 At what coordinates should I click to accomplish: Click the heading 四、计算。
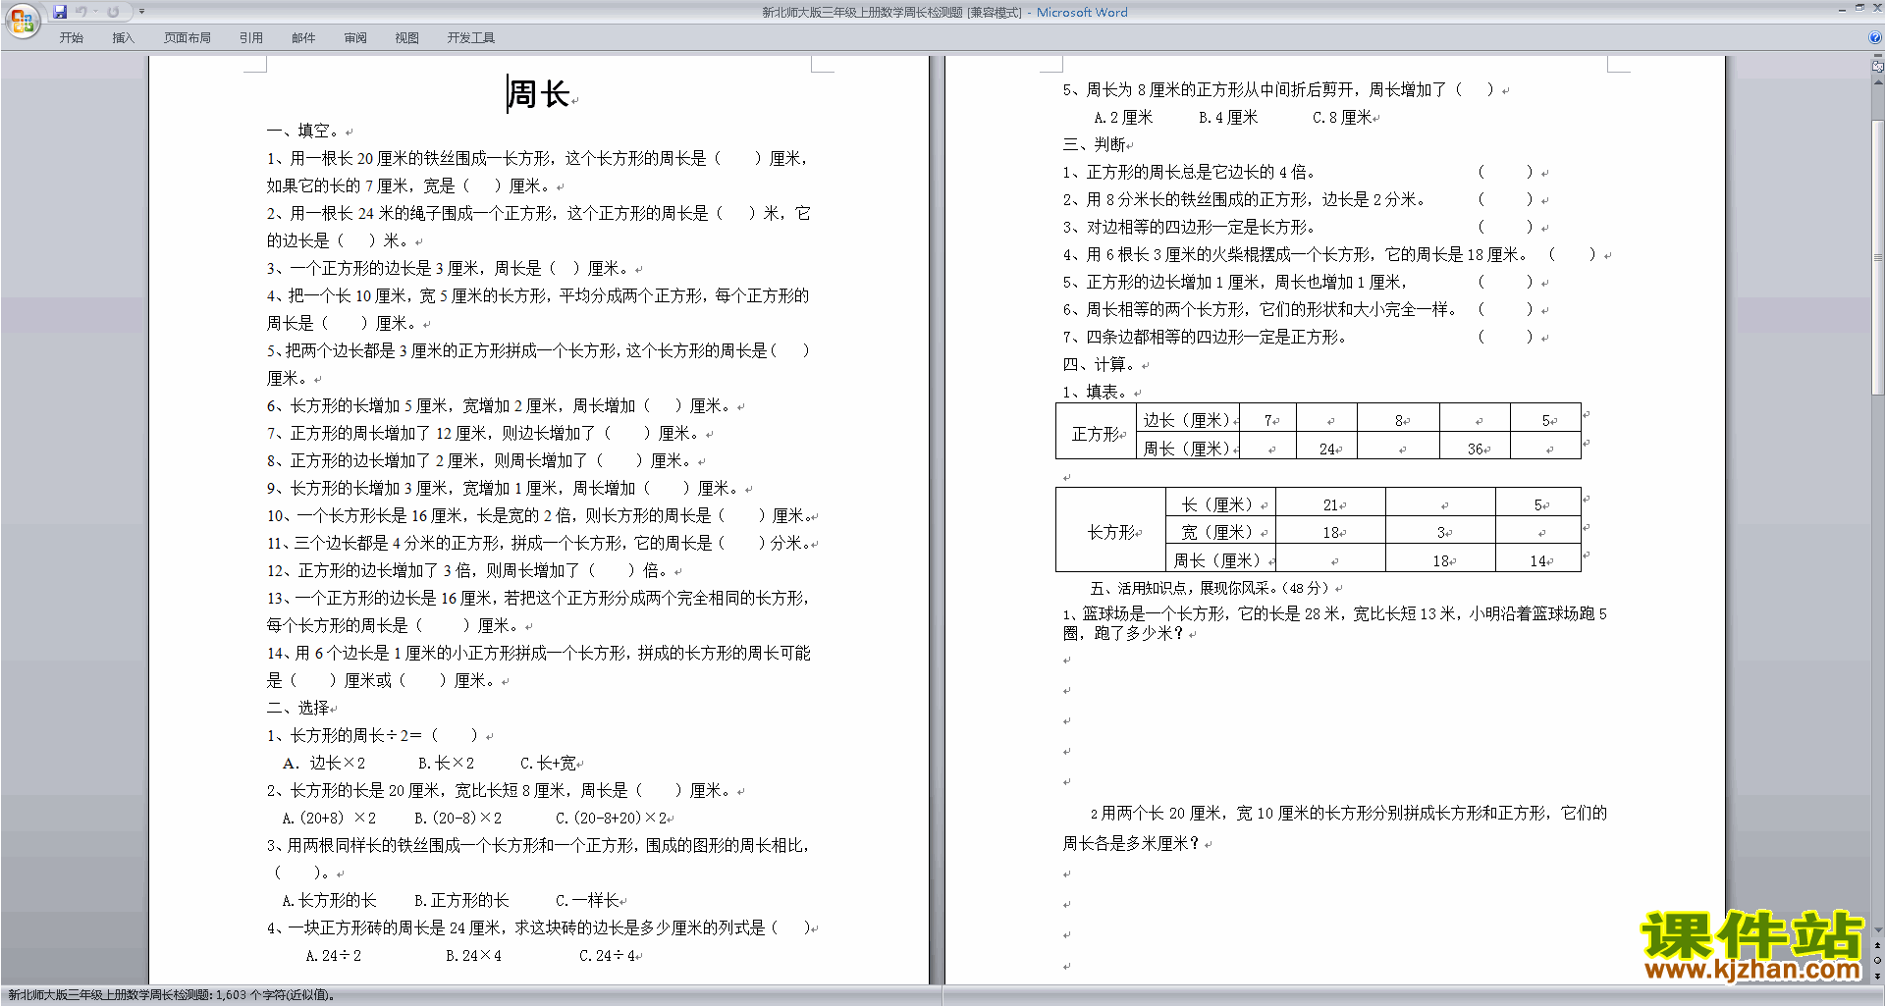pos(1100,364)
